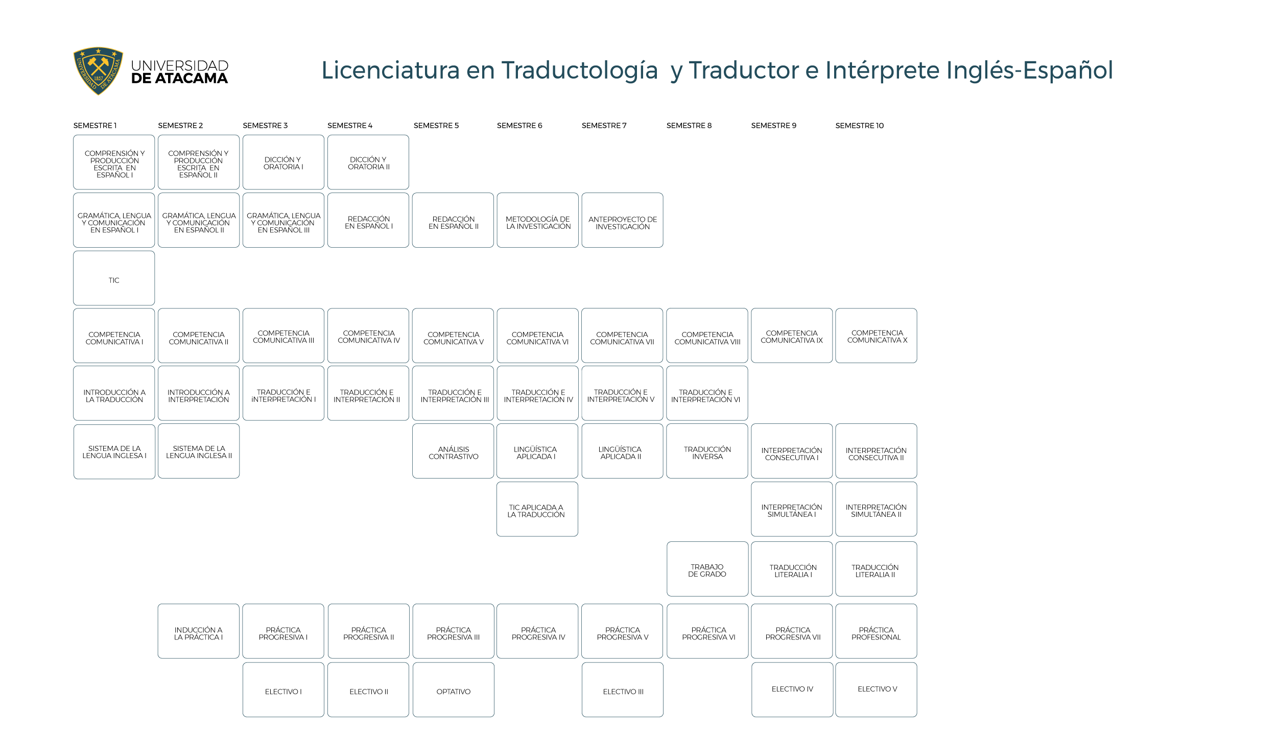
Task: Select the SEMESTRE 10 column header
Action: coord(859,126)
